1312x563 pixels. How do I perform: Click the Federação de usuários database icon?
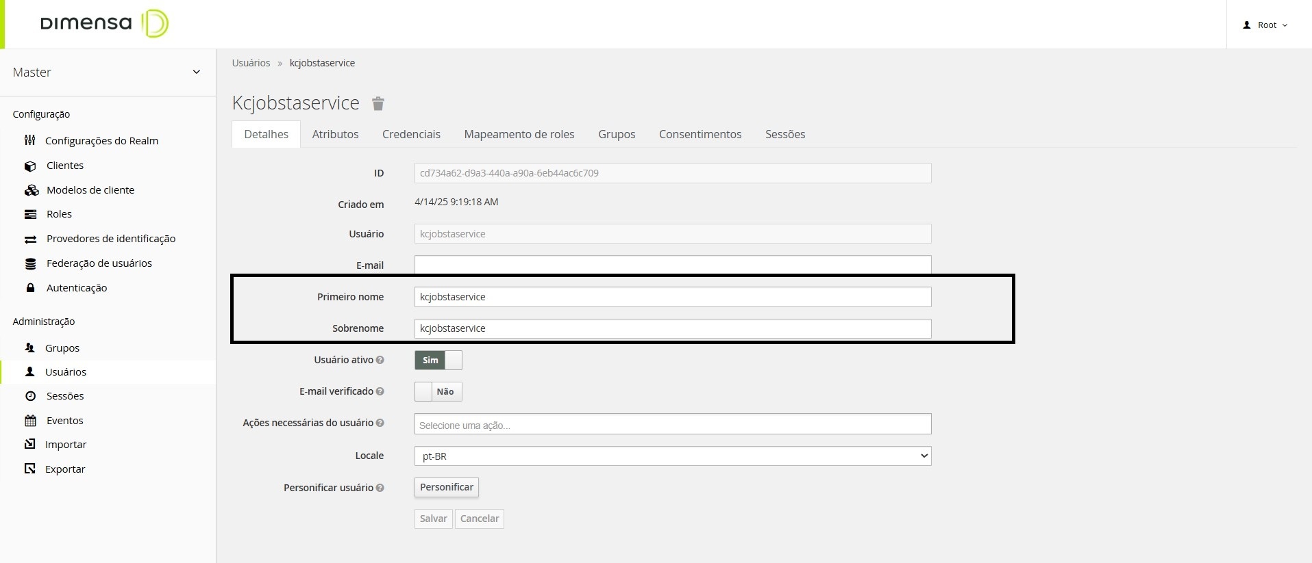click(x=30, y=263)
